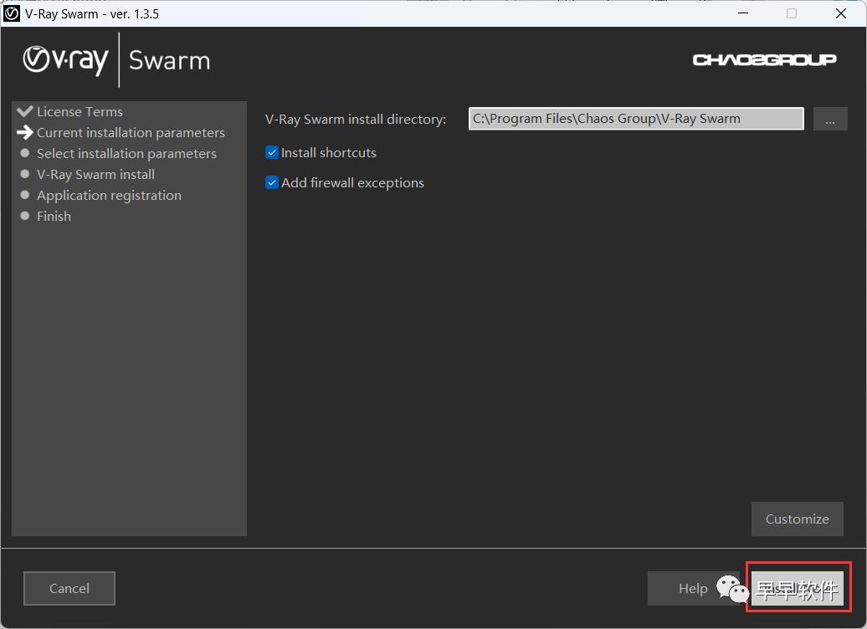Viewport: 867px width, 629px height.
Task: Open the Customize options
Action: 797,519
